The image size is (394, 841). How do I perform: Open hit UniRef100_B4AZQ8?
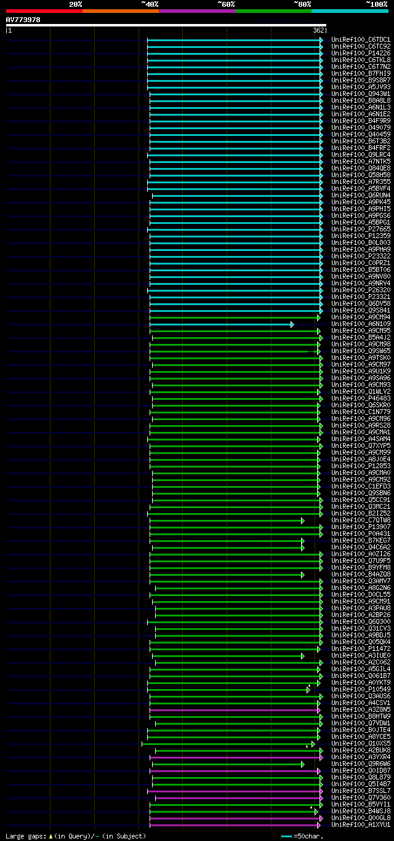pos(361,575)
